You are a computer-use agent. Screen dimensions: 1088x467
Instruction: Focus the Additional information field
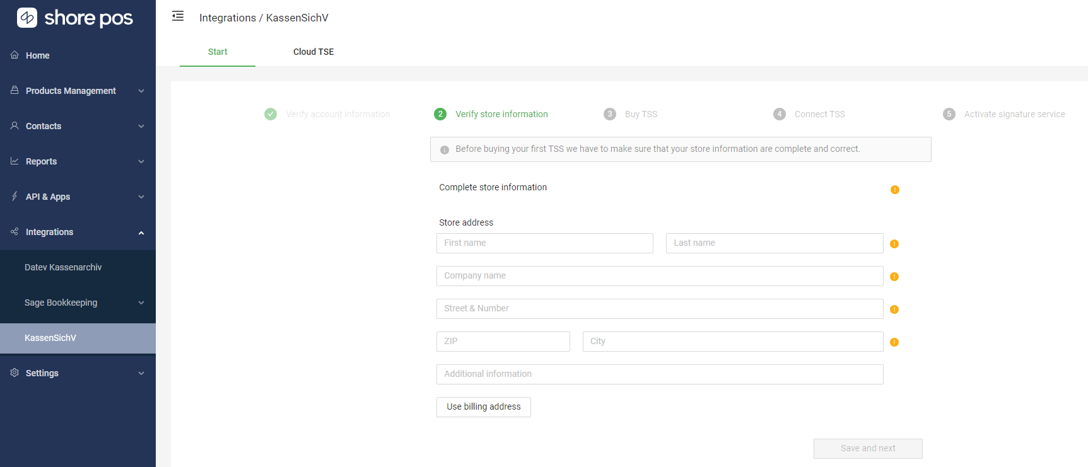coord(660,374)
